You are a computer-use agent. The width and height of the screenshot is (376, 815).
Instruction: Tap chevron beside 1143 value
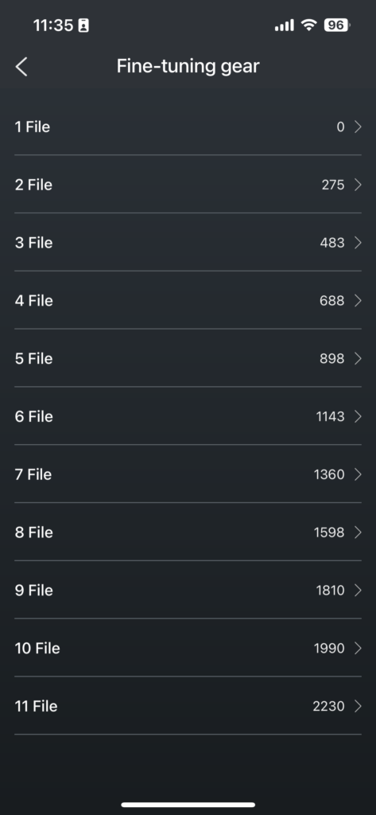pos(358,416)
